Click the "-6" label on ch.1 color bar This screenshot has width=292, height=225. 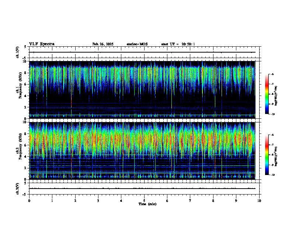[x=272, y=74]
